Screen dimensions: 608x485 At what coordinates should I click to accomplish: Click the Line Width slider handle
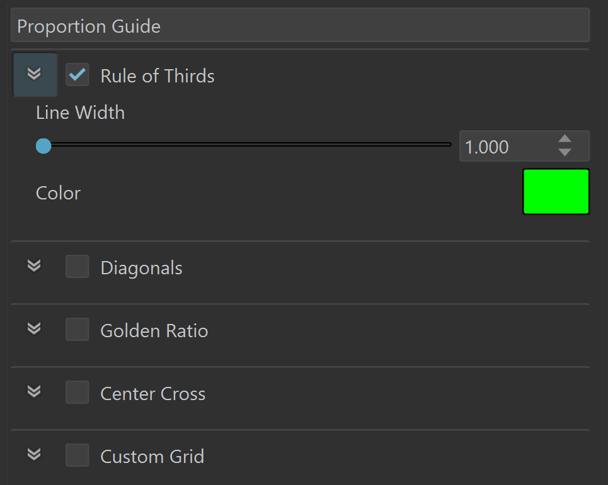click(x=43, y=146)
